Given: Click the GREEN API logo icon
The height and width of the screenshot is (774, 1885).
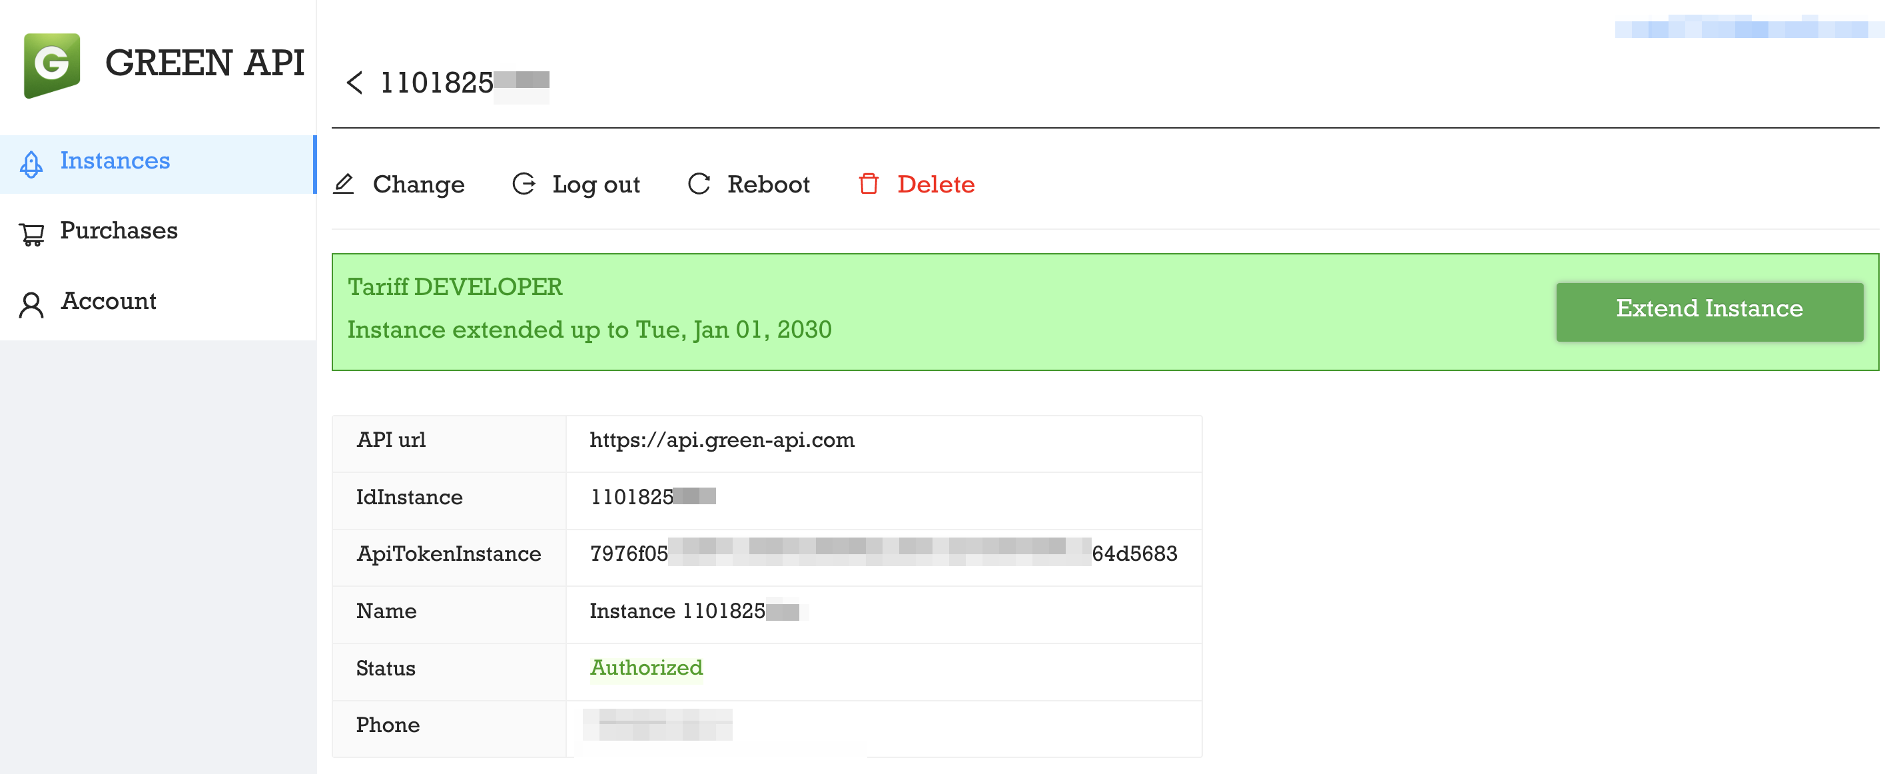Looking at the screenshot, I should pyautogui.click(x=51, y=65).
